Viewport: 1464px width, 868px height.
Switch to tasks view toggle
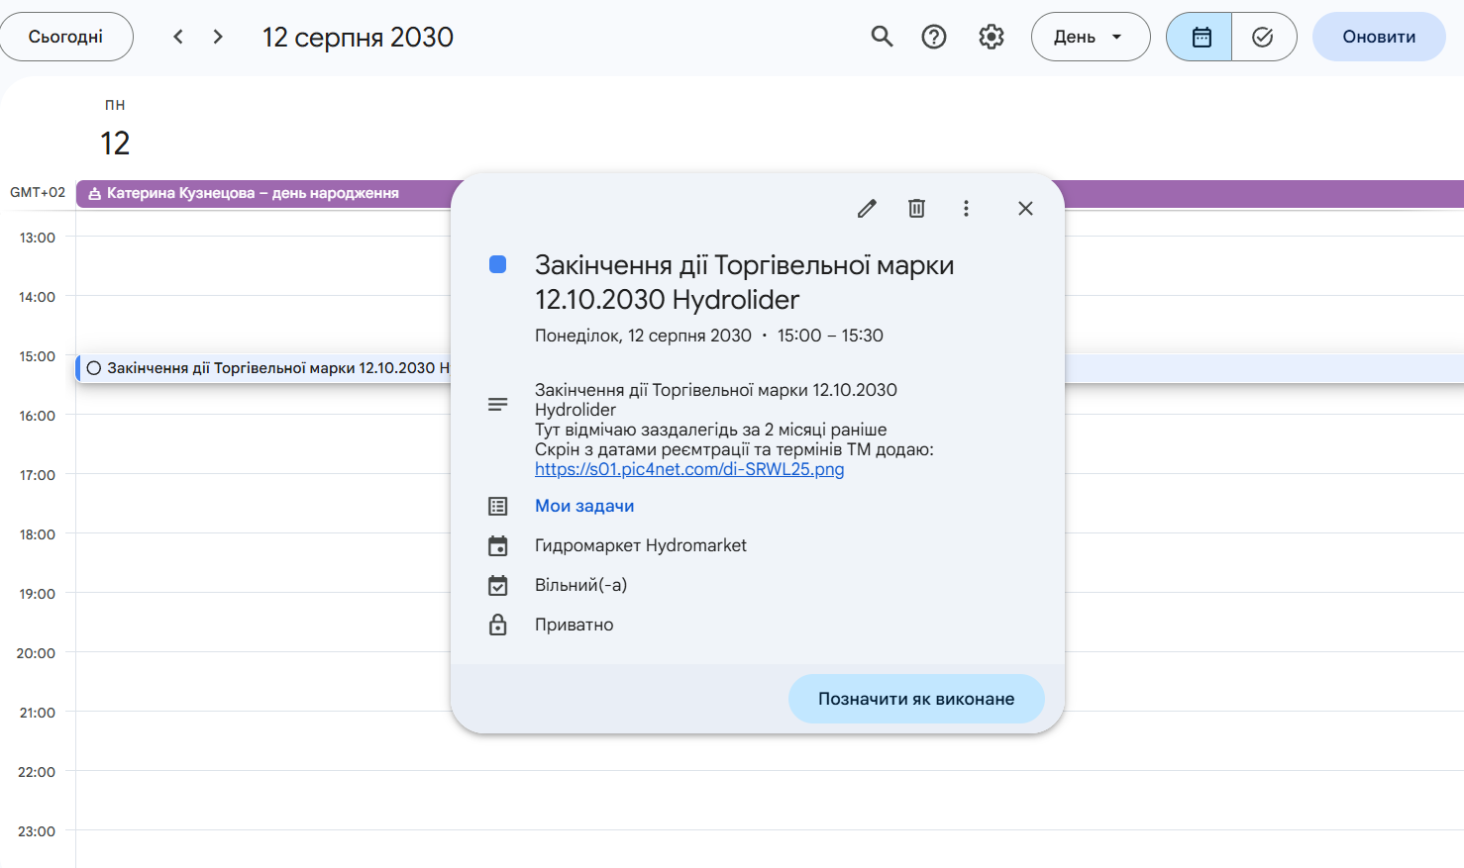pos(1263,37)
